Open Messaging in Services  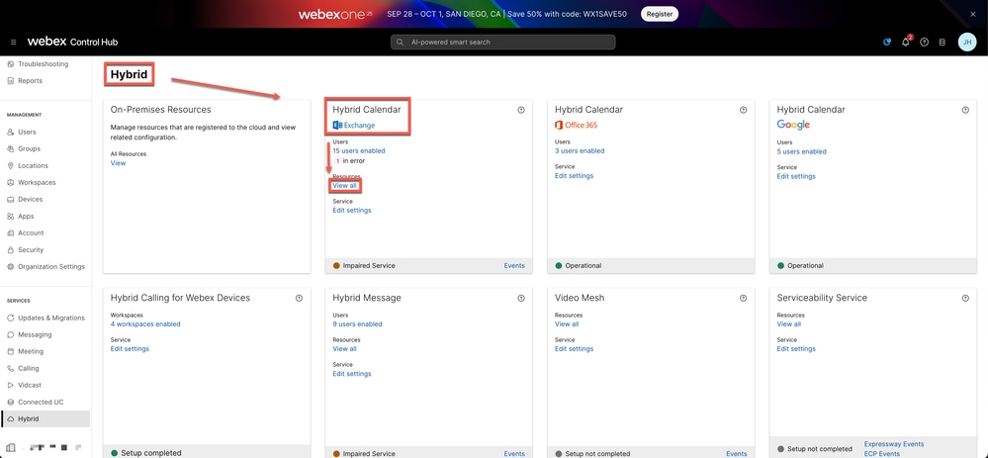[x=35, y=334]
